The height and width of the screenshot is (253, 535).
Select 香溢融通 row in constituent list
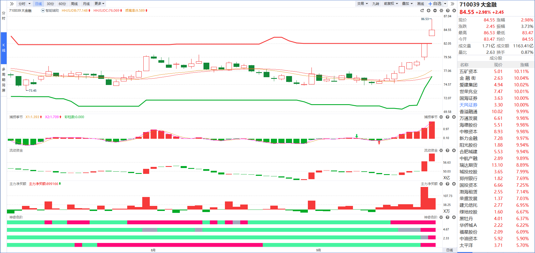pos(496,111)
